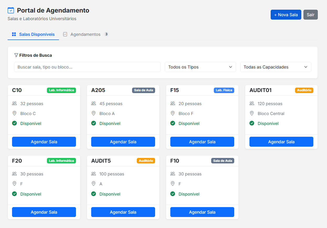Expand the Todas as Capacidades dropdown

(275, 67)
